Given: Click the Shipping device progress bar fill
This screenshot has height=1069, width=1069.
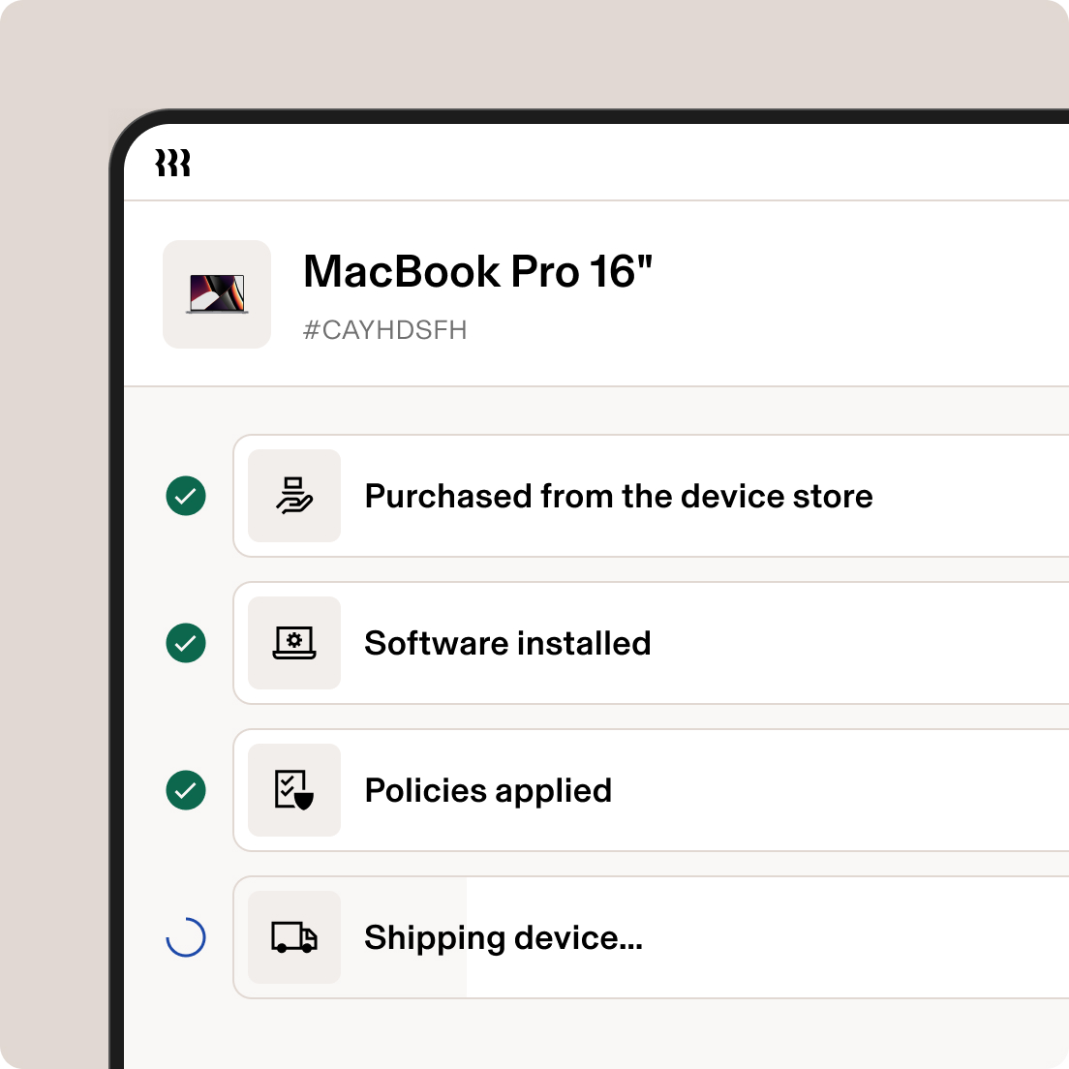Looking at the screenshot, I should 351,937.
